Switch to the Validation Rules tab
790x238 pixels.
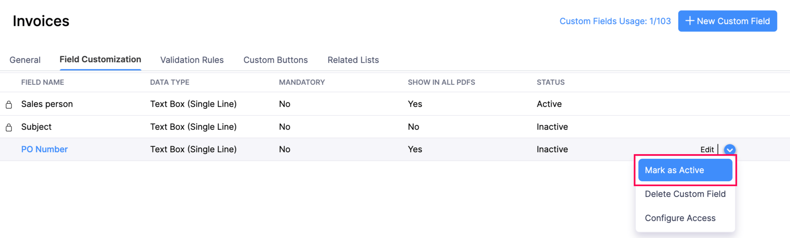(192, 60)
